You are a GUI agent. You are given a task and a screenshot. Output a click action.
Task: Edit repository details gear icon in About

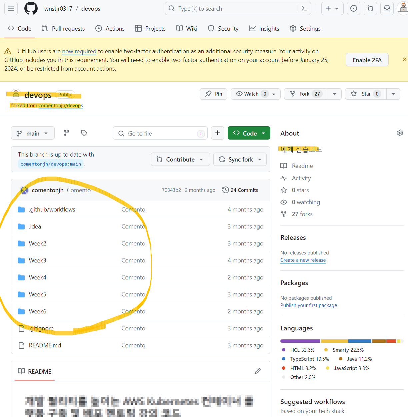coord(400,133)
